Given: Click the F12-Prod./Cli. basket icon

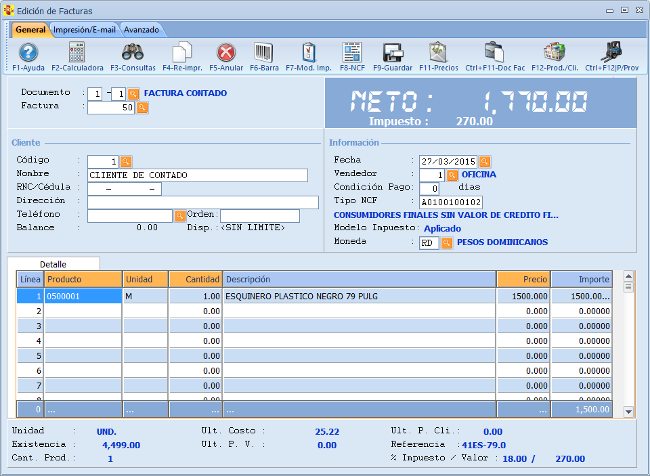Looking at the screenshot, I should tap(554, 53).
